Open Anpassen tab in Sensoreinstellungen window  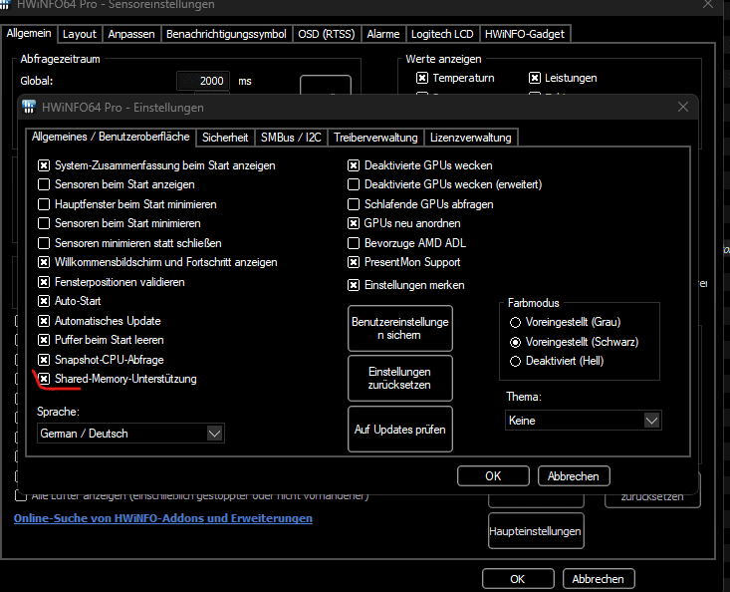pos(131,34)
